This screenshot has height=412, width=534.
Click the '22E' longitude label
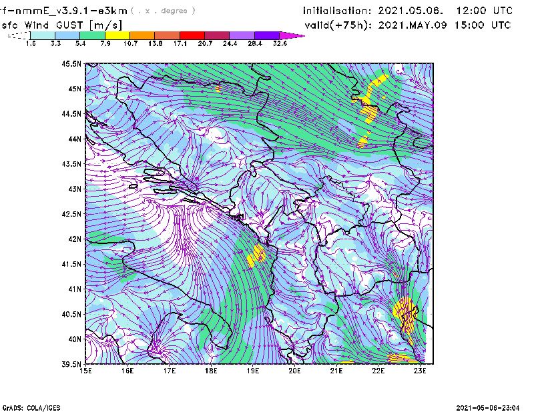(378, 371)
